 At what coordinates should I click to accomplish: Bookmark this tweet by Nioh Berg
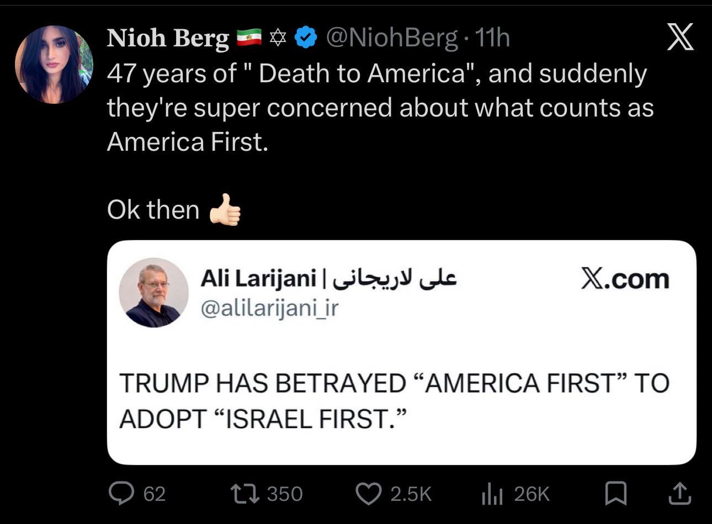pyautogui.click(x=615, y=494)
